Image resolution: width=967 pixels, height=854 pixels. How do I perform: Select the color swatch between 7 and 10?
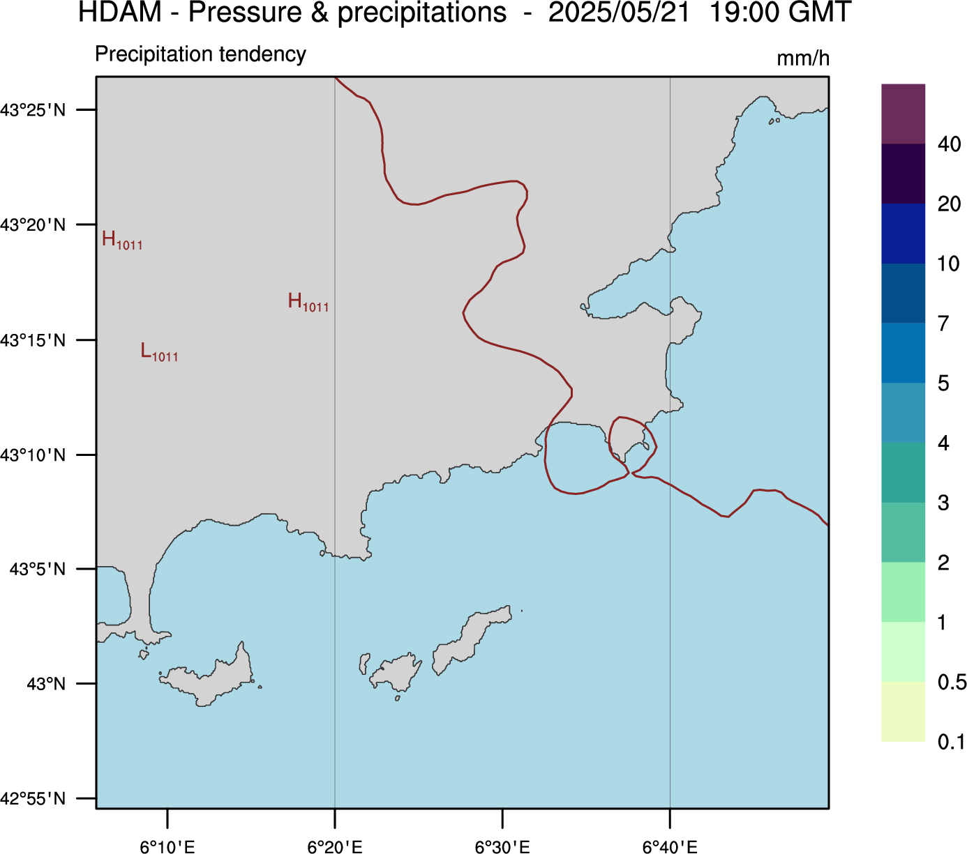(903, 293)
